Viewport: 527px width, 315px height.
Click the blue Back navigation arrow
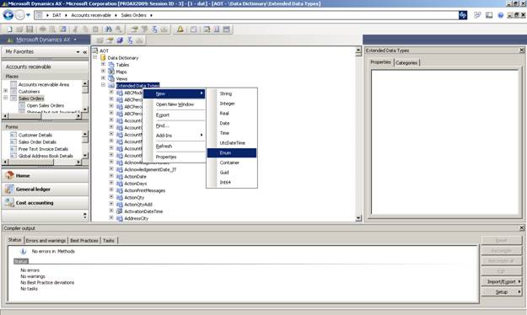coord(8,15)
